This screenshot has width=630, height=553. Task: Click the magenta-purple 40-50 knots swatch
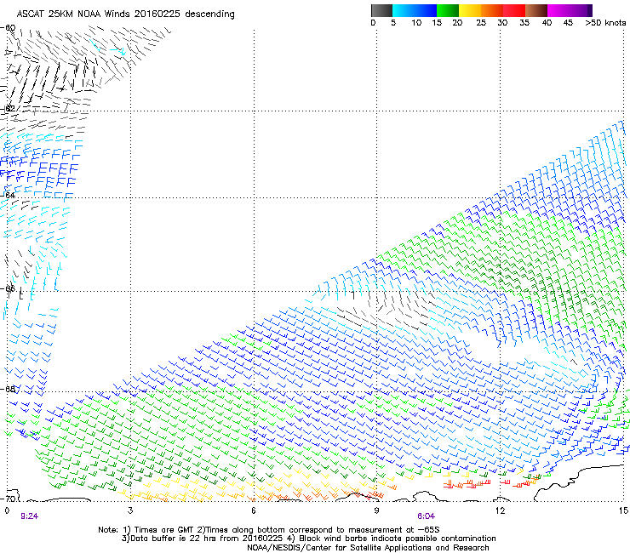pos(570,10)
